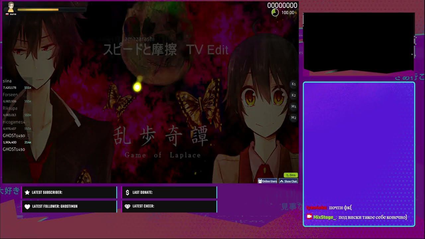Image resolution: width=425 pixels, height=239 pixels.
Task: Select Forseen in the leaderboard
Action: coord(10,95)
